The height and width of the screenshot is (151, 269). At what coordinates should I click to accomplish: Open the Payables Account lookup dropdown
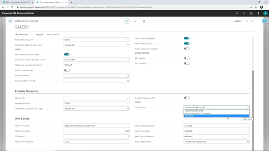[127, 104]
